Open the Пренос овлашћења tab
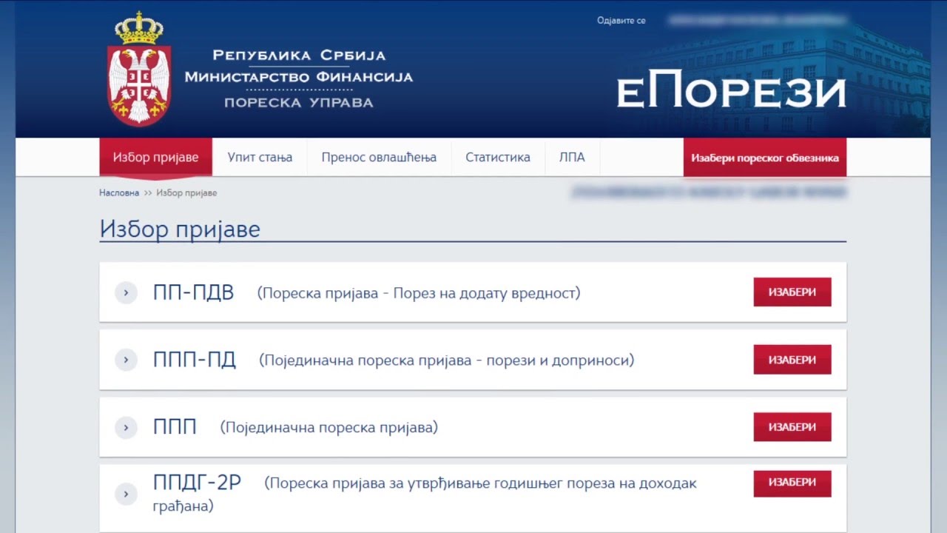 (379, 157)
